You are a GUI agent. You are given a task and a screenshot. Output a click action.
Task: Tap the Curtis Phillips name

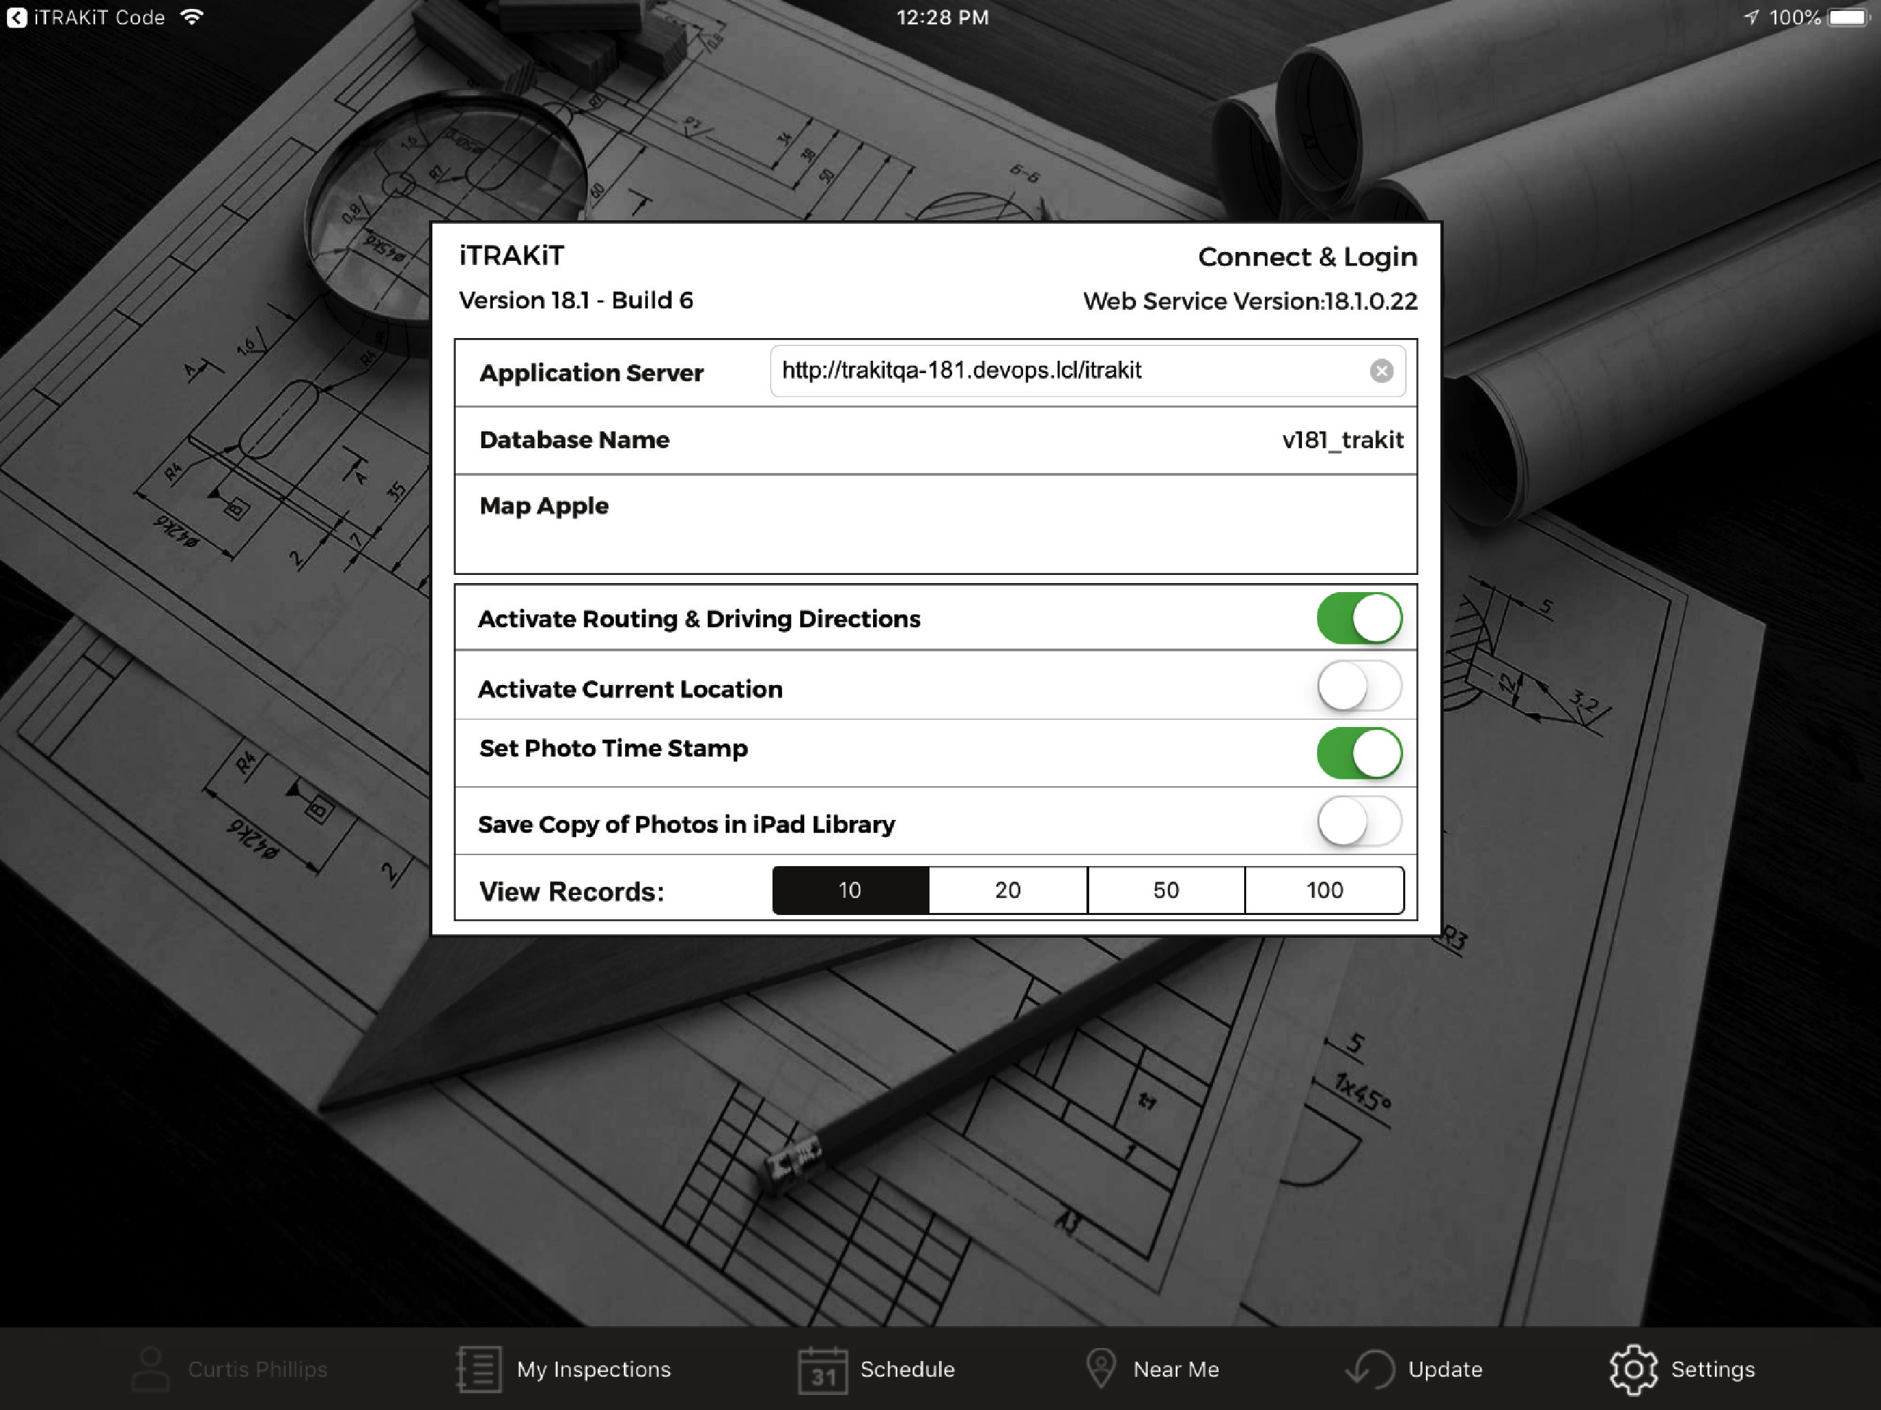click(257, 1369)
